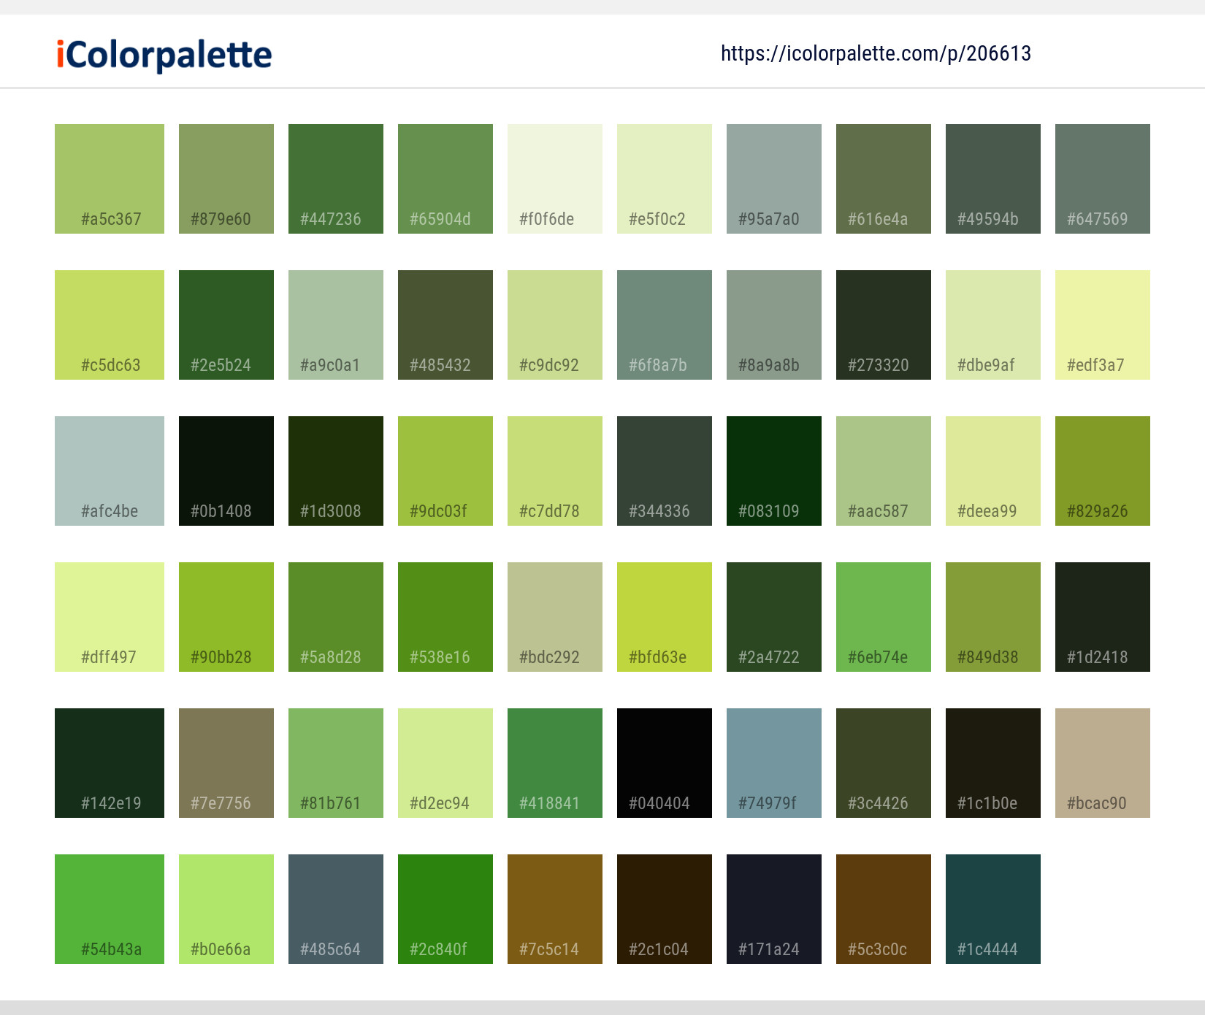Choose the #849d38 swatch
Image resolution: width=1205 pixels, height=1015 pixels.
pos(993,617)
